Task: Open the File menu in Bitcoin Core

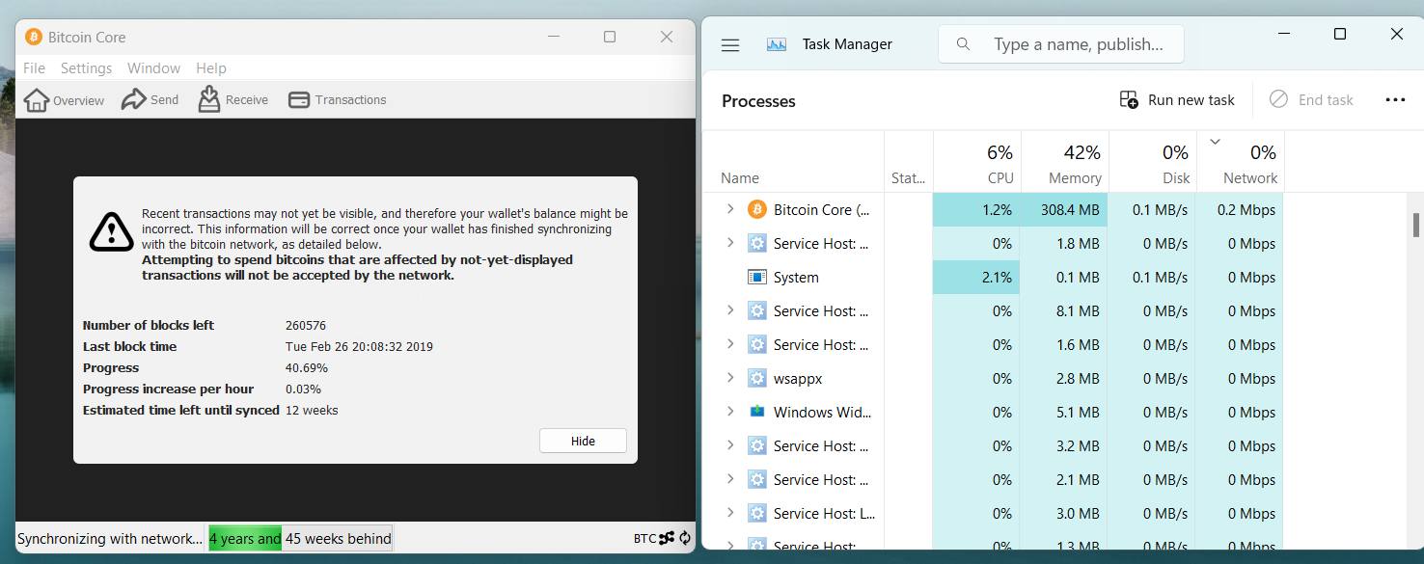Action: pos(34,68)
